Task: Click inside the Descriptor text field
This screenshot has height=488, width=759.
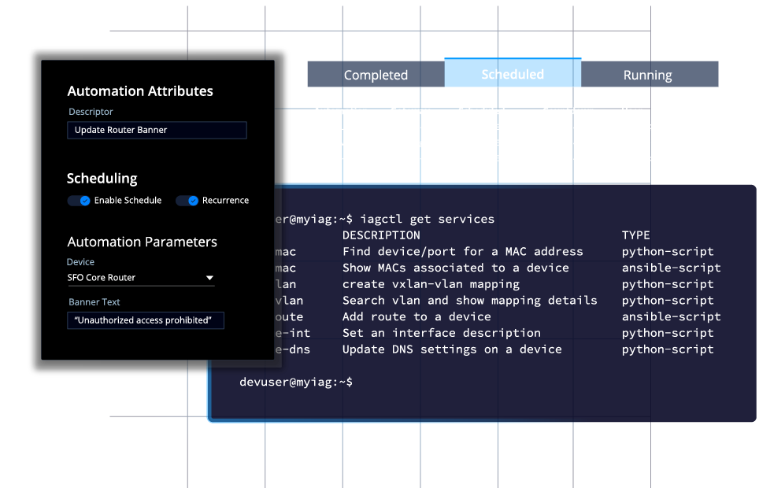Action: click(x=157, y=130)
